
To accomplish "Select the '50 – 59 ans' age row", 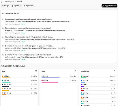I will click(x=20, y=94).
